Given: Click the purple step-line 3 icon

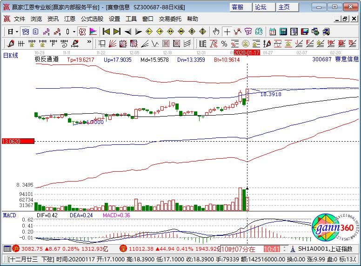Looking at the screenshot, I should tap(46, 32).
